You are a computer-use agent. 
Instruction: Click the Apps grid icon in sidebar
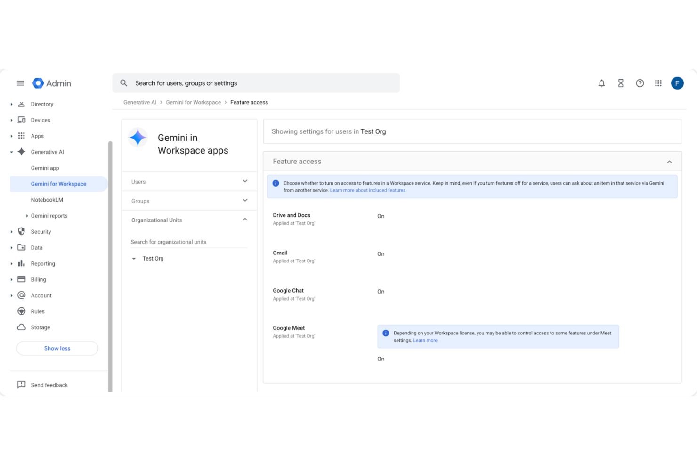tap(22, 136)
